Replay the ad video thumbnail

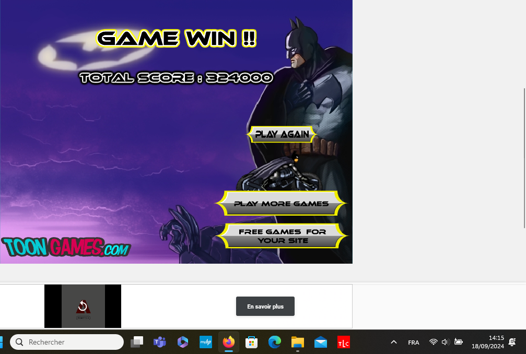point(83,306)
